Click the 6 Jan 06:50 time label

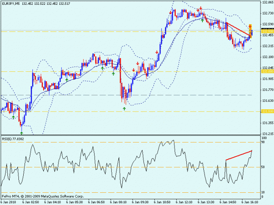point(96,202)
